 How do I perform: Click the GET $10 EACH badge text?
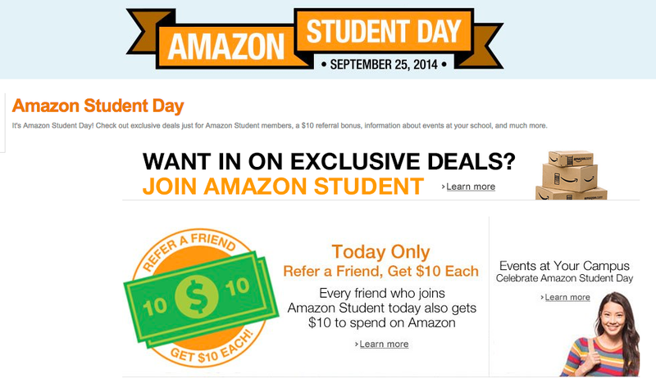[x=212, y=347]
